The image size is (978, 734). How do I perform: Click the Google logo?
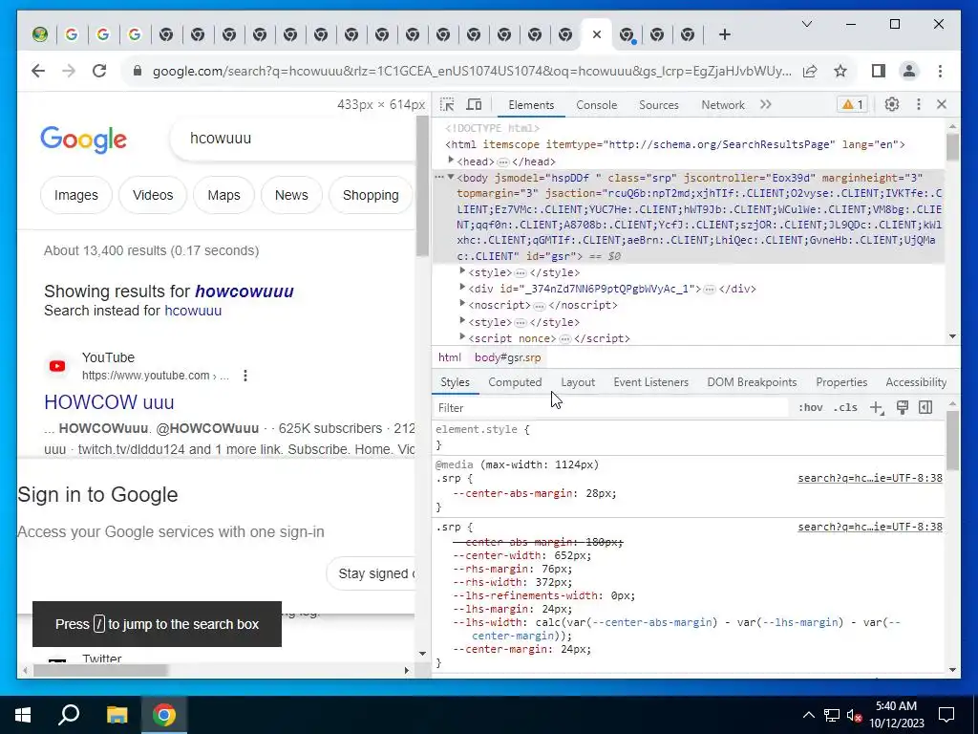pyautogui.click(x=84, y=139)
